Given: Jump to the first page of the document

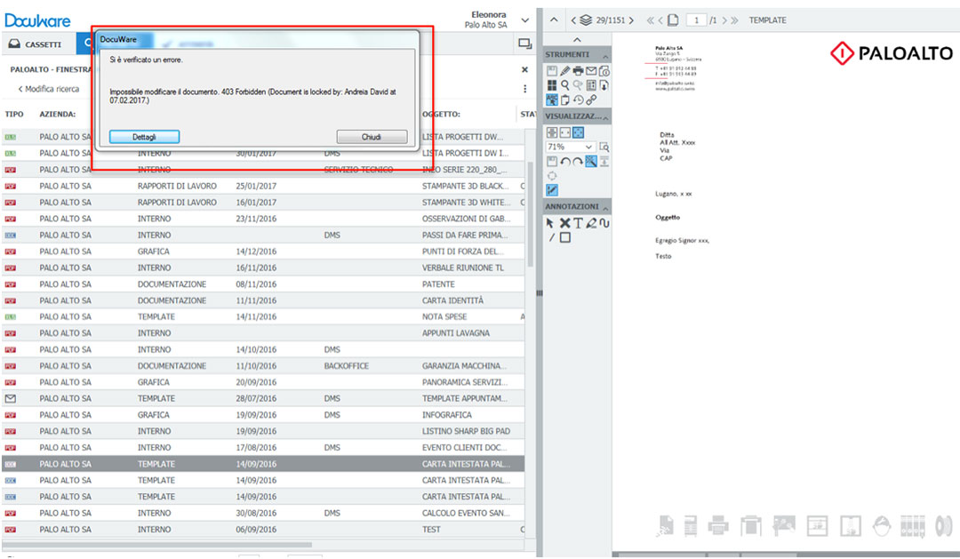Looking at the screenshot, I should tap(650, 20).
